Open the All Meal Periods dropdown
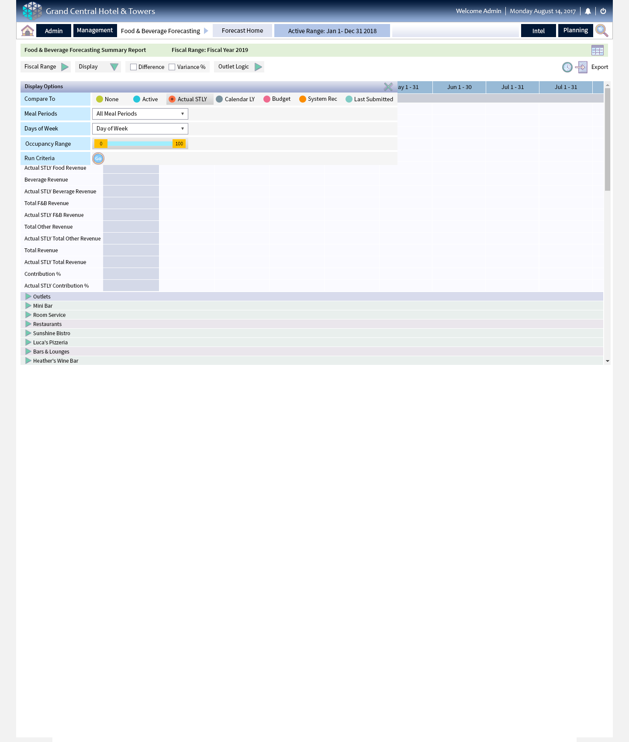This screenshot has height=742, width=629. [x=140, y=114]
